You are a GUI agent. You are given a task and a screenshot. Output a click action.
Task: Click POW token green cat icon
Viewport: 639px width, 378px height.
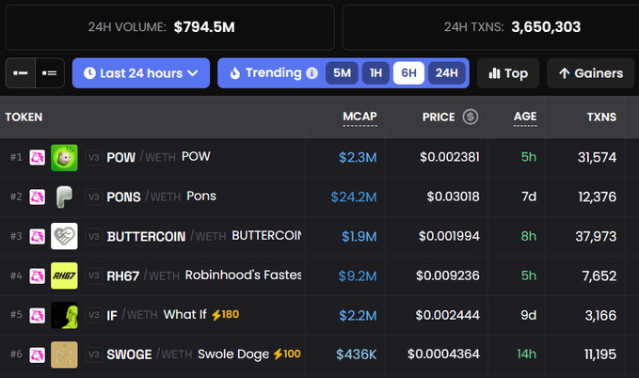pyautogui.click(x=64, y=158)
